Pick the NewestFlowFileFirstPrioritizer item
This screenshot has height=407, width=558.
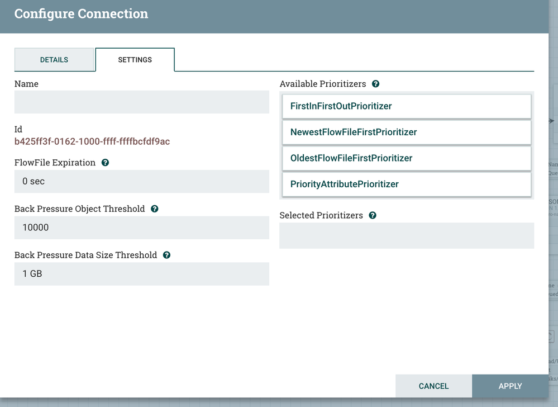click(406, 132)
